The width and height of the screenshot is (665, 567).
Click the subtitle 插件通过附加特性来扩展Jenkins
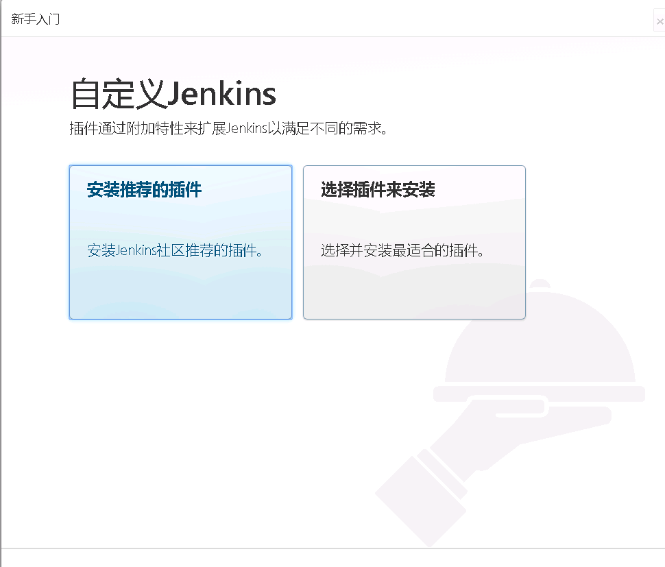168,128
